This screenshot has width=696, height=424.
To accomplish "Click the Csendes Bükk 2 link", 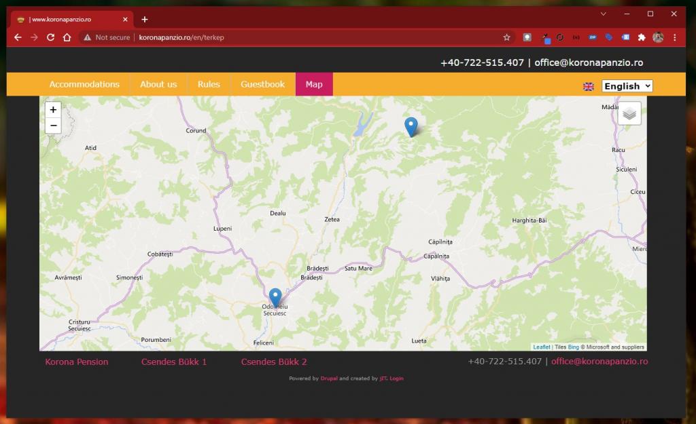I will click(x=274, y=362).
